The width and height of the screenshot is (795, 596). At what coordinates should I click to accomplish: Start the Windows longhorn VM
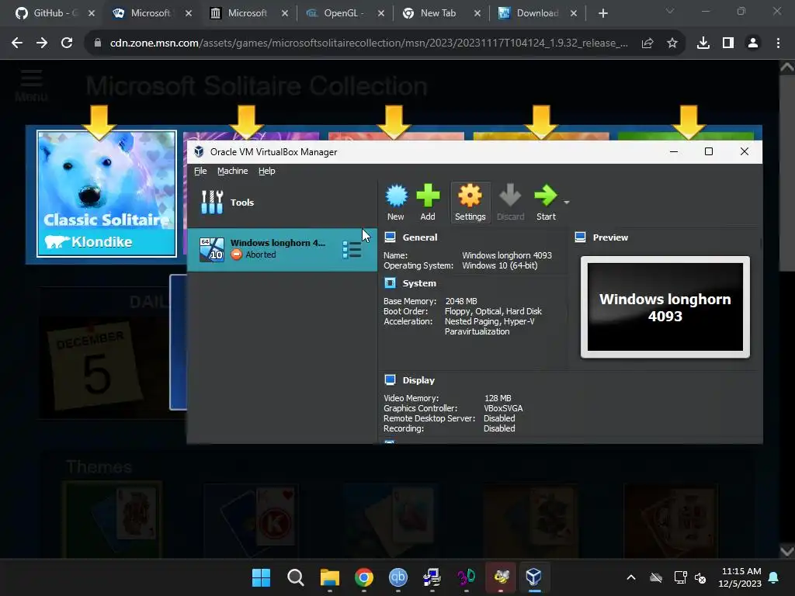(546, 203)
